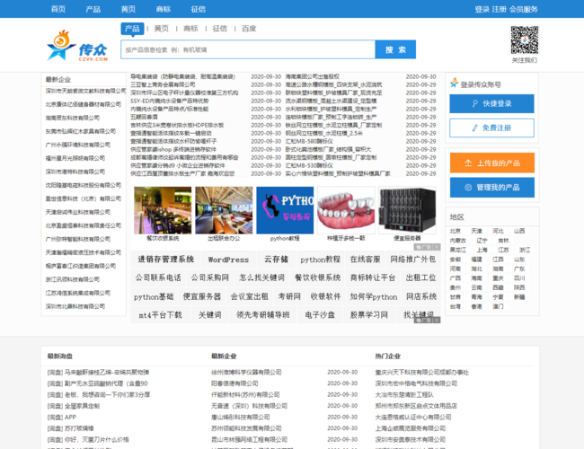The width and height of the screenshot is (584, 449).
Task: Click the mt4平台下载 keyword link
Action: [160, 315]
